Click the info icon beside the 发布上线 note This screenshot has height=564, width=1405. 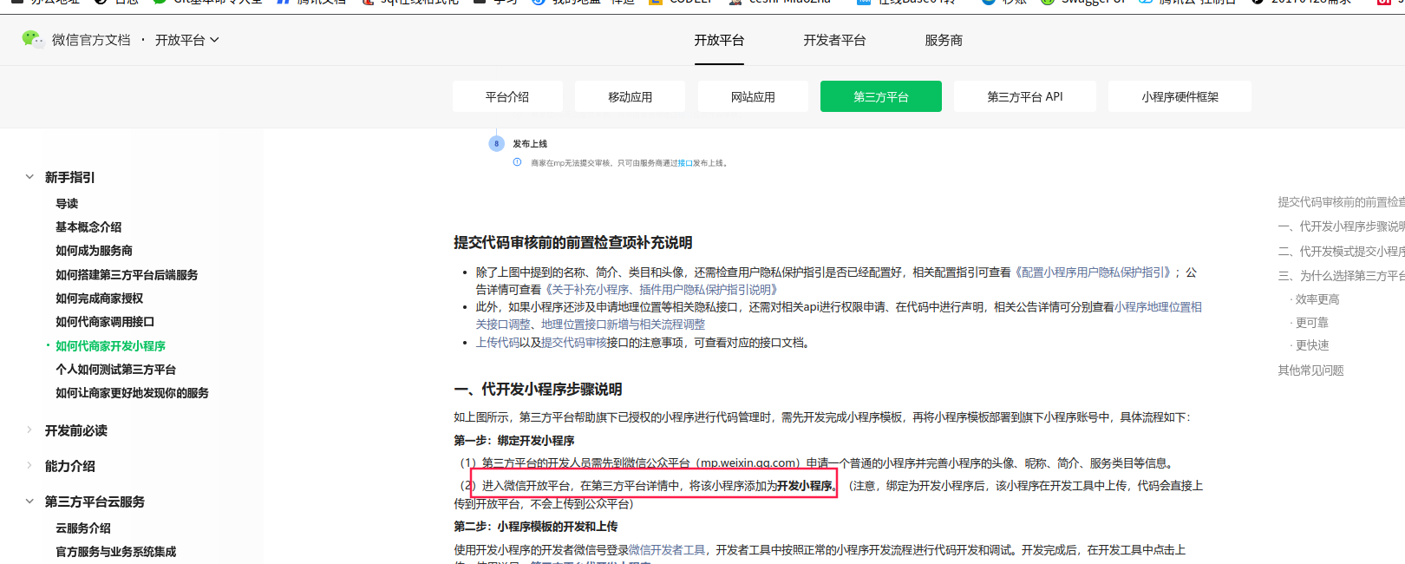coord(518,162)
